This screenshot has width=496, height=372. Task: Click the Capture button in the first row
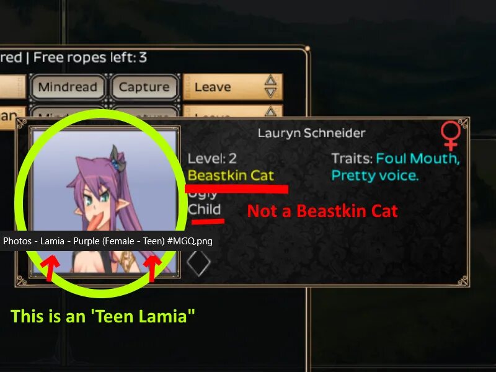coord(144,87)
